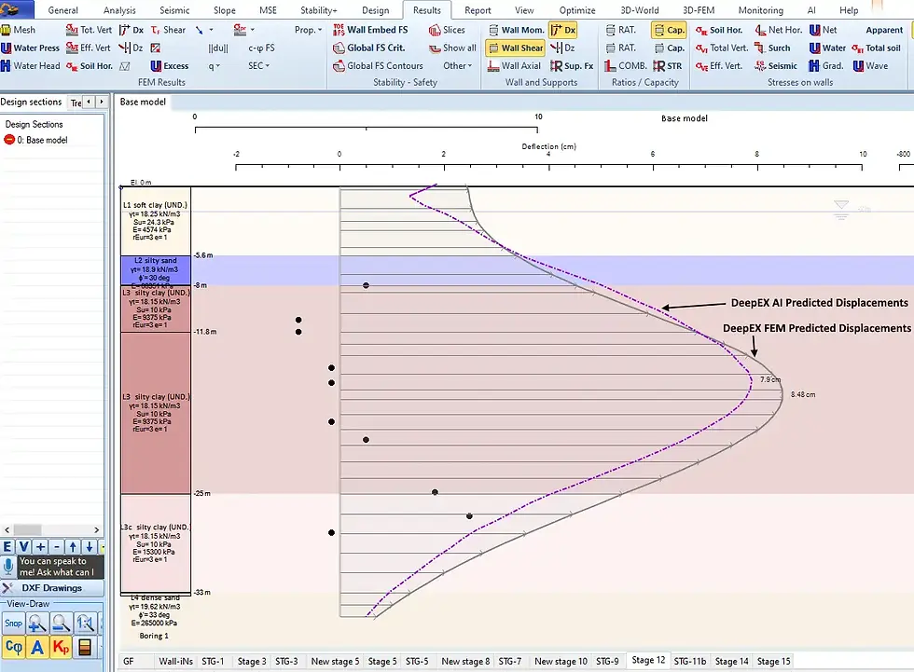Switch to the 3D-FEM tab

coord(699,10)
